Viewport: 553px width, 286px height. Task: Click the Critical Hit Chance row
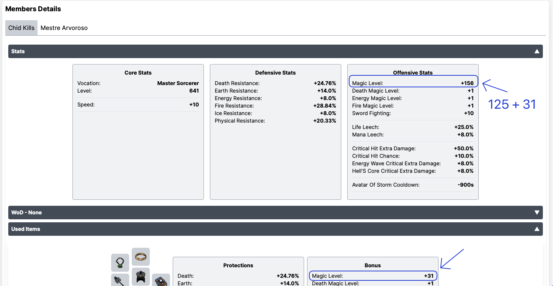pyautogui.click(x=413, y=156)
